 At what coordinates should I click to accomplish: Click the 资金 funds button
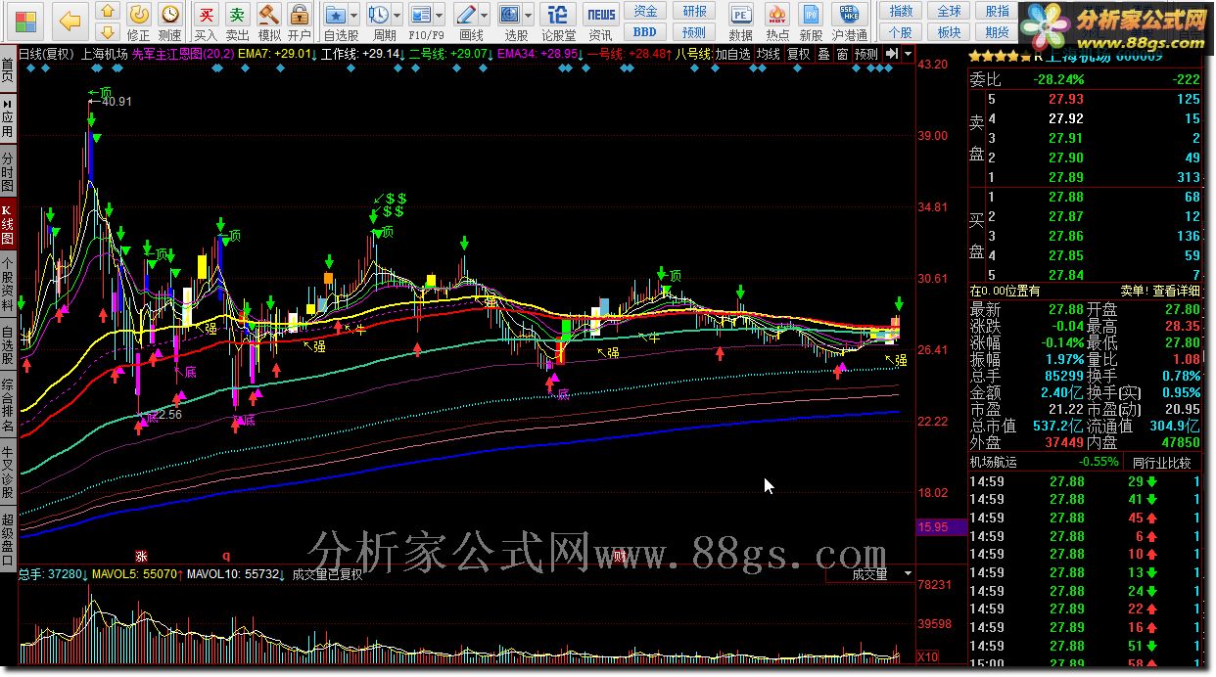point(645,11)
